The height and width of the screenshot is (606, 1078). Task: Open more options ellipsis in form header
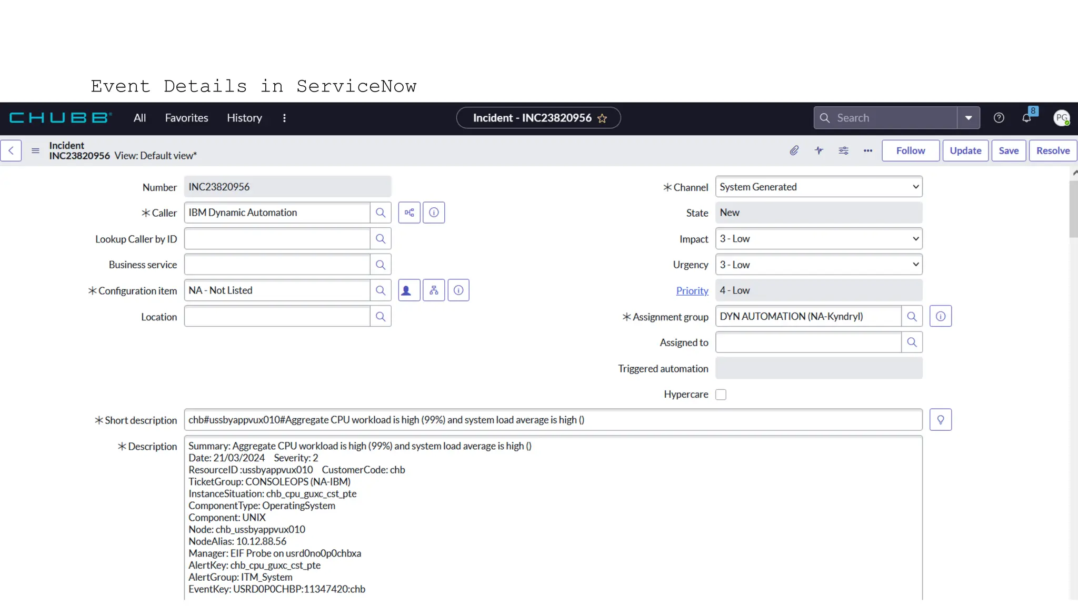coord(868,150)
